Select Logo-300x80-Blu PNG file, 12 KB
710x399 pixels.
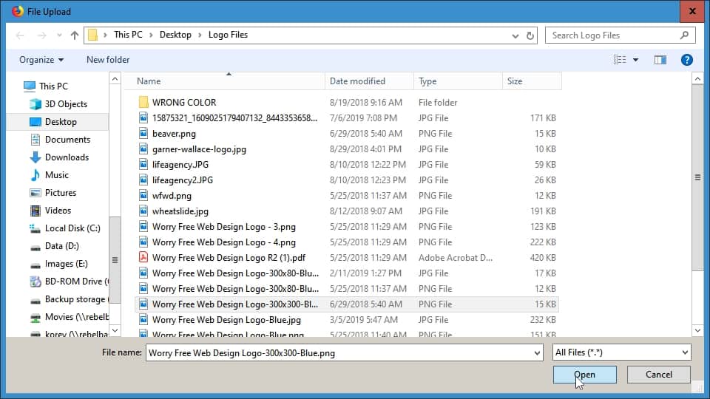(347, 289)
